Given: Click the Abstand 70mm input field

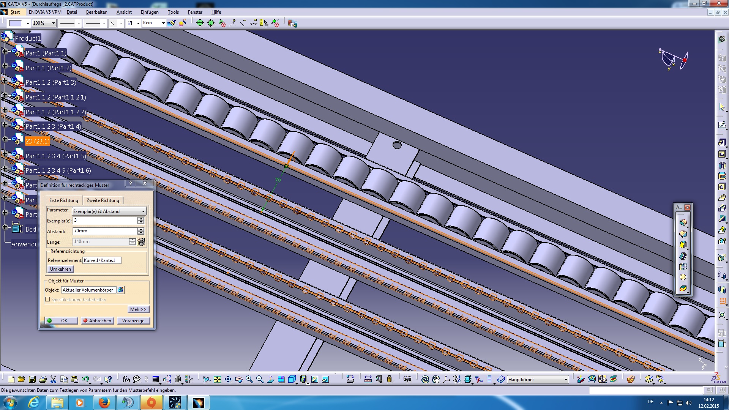Looking at the screenshot, I should 105,231.
